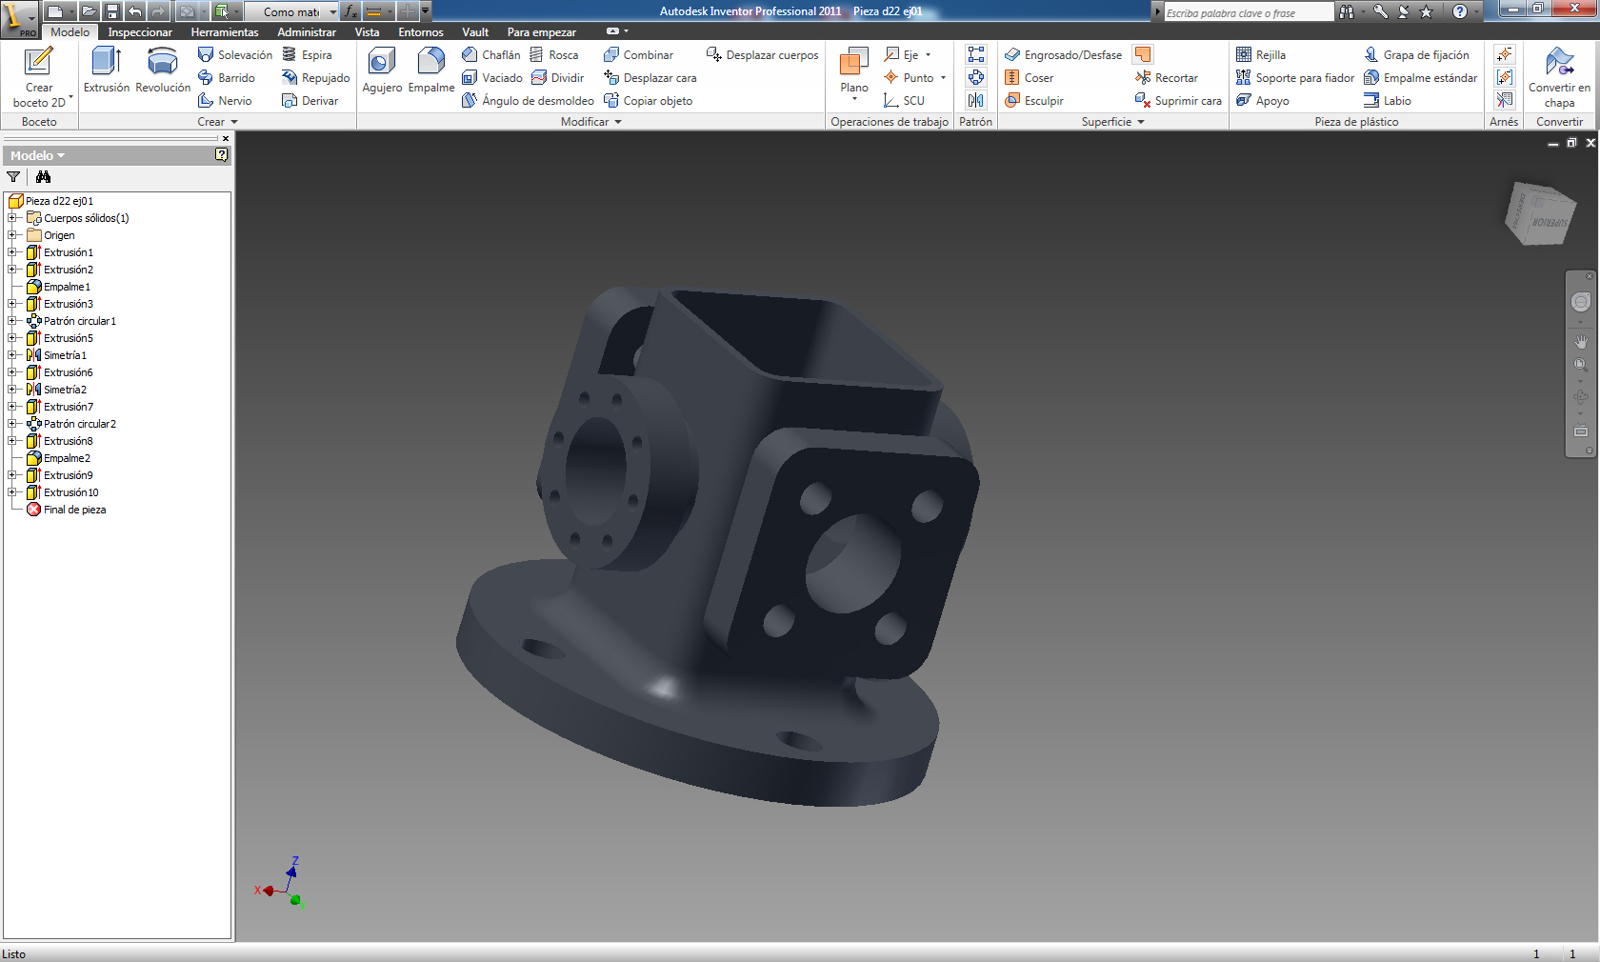
Task: Open the Inspeccionar ribbon tab
Action: tap(140, 32)
